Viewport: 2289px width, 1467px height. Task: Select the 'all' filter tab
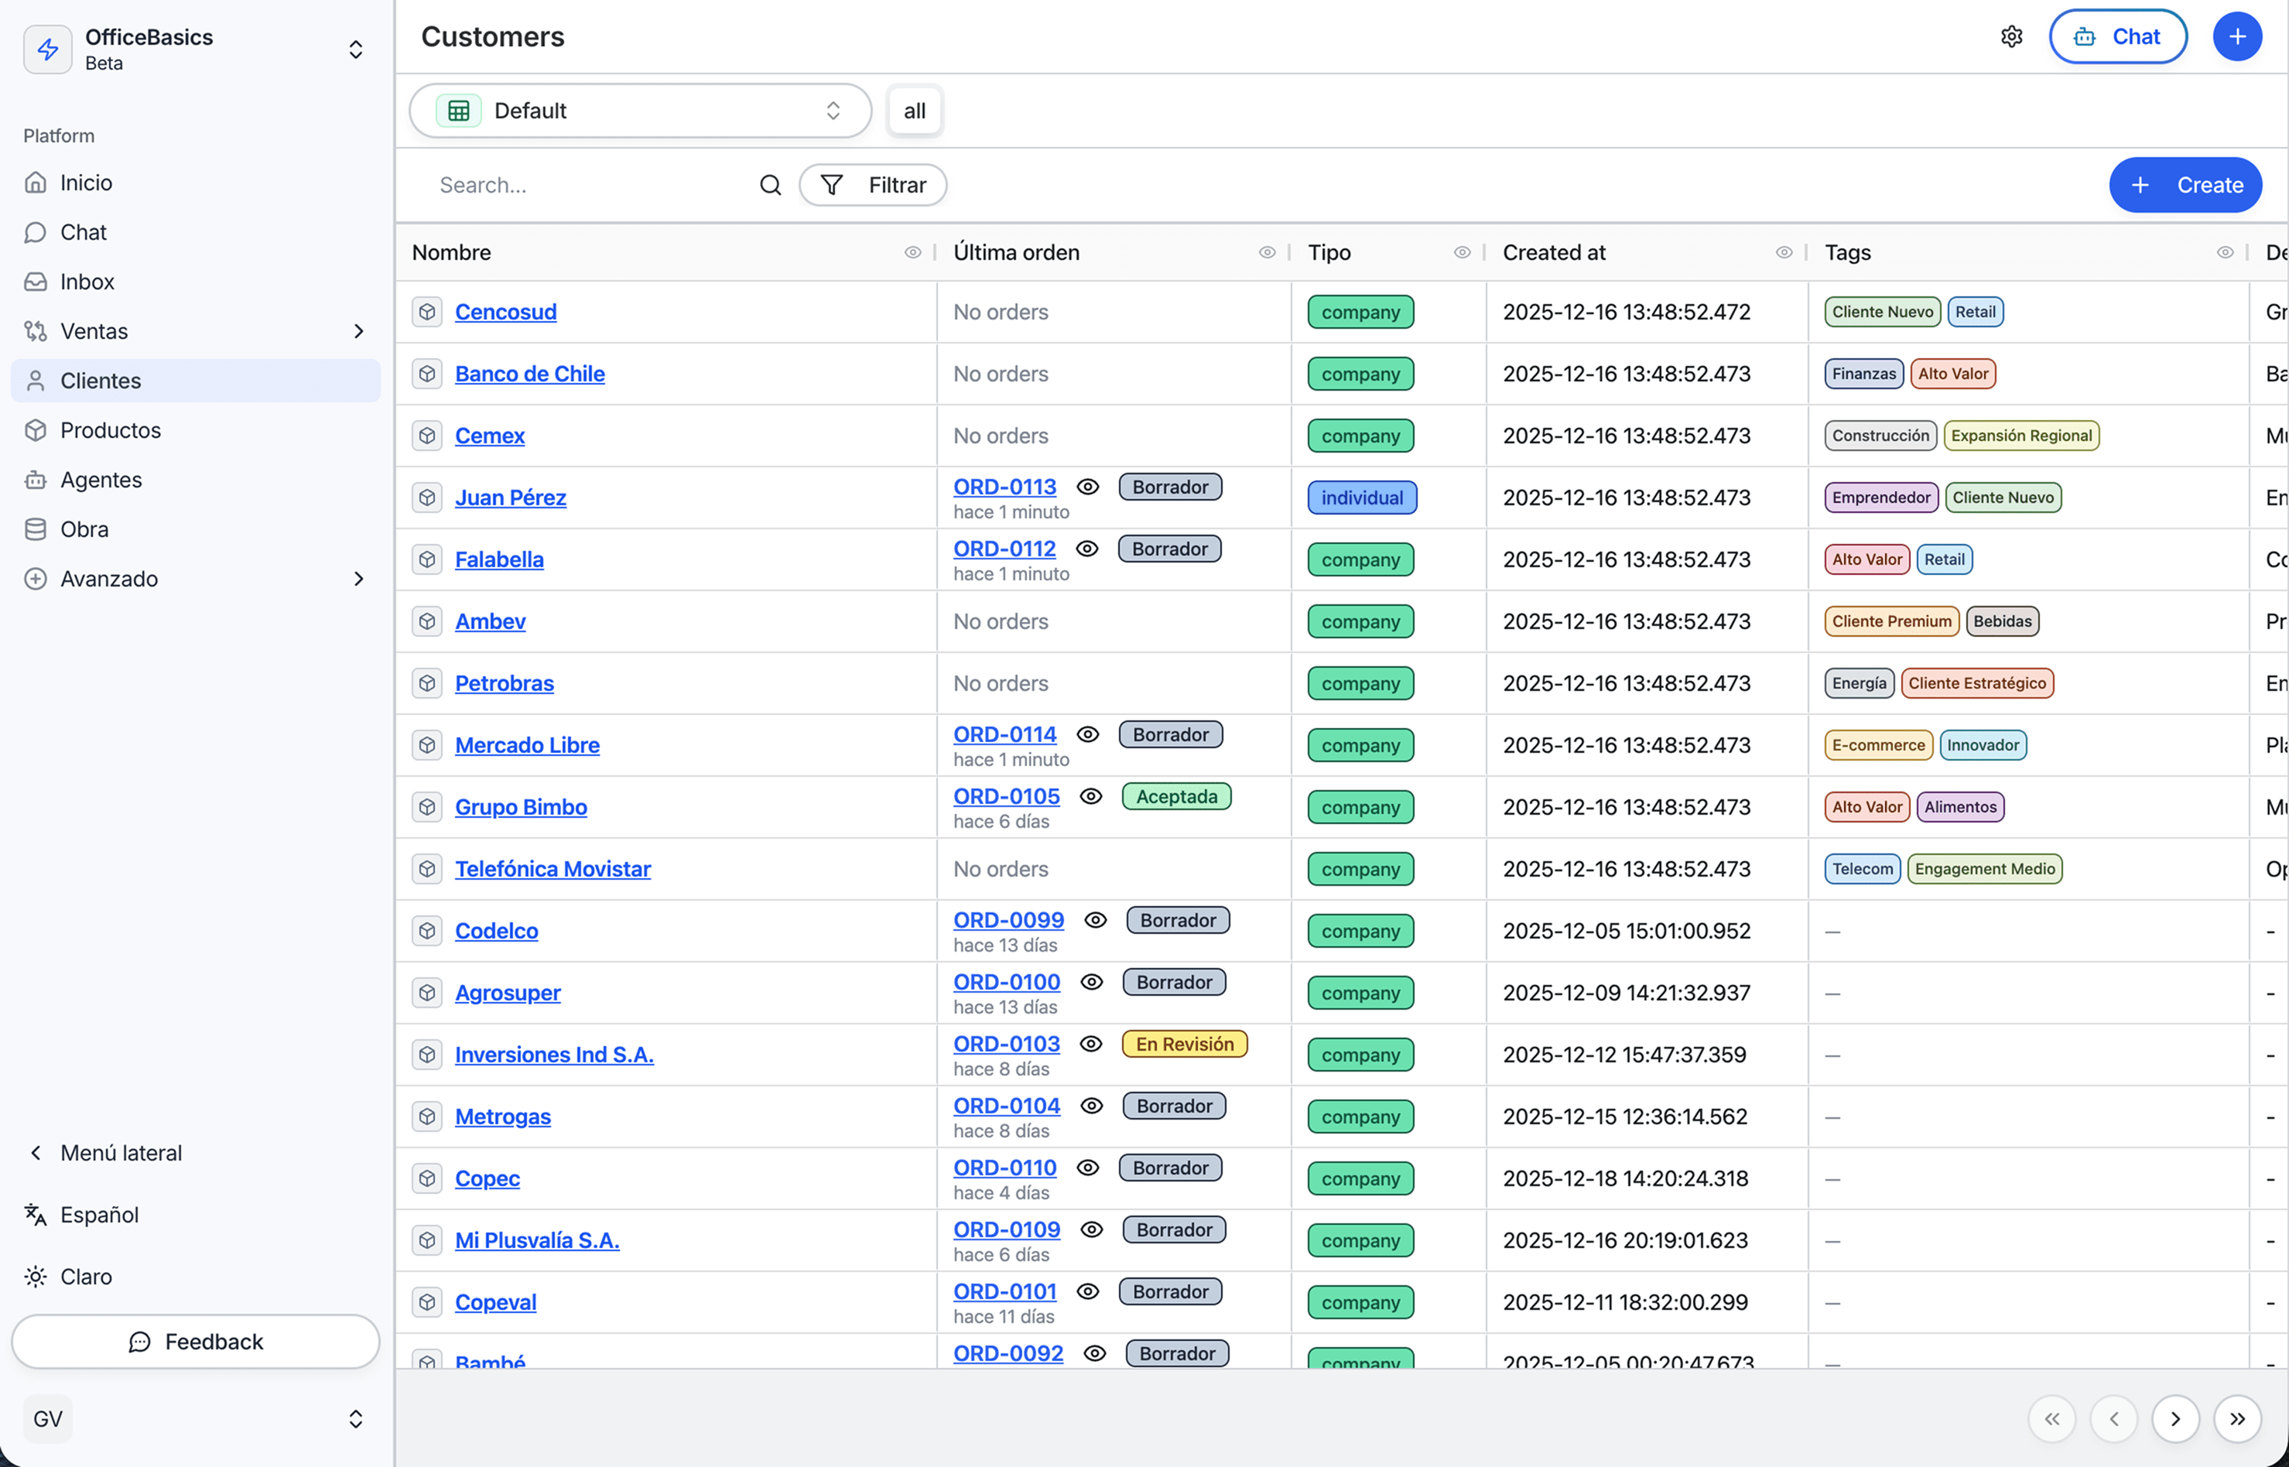click(x=913, y=111)
